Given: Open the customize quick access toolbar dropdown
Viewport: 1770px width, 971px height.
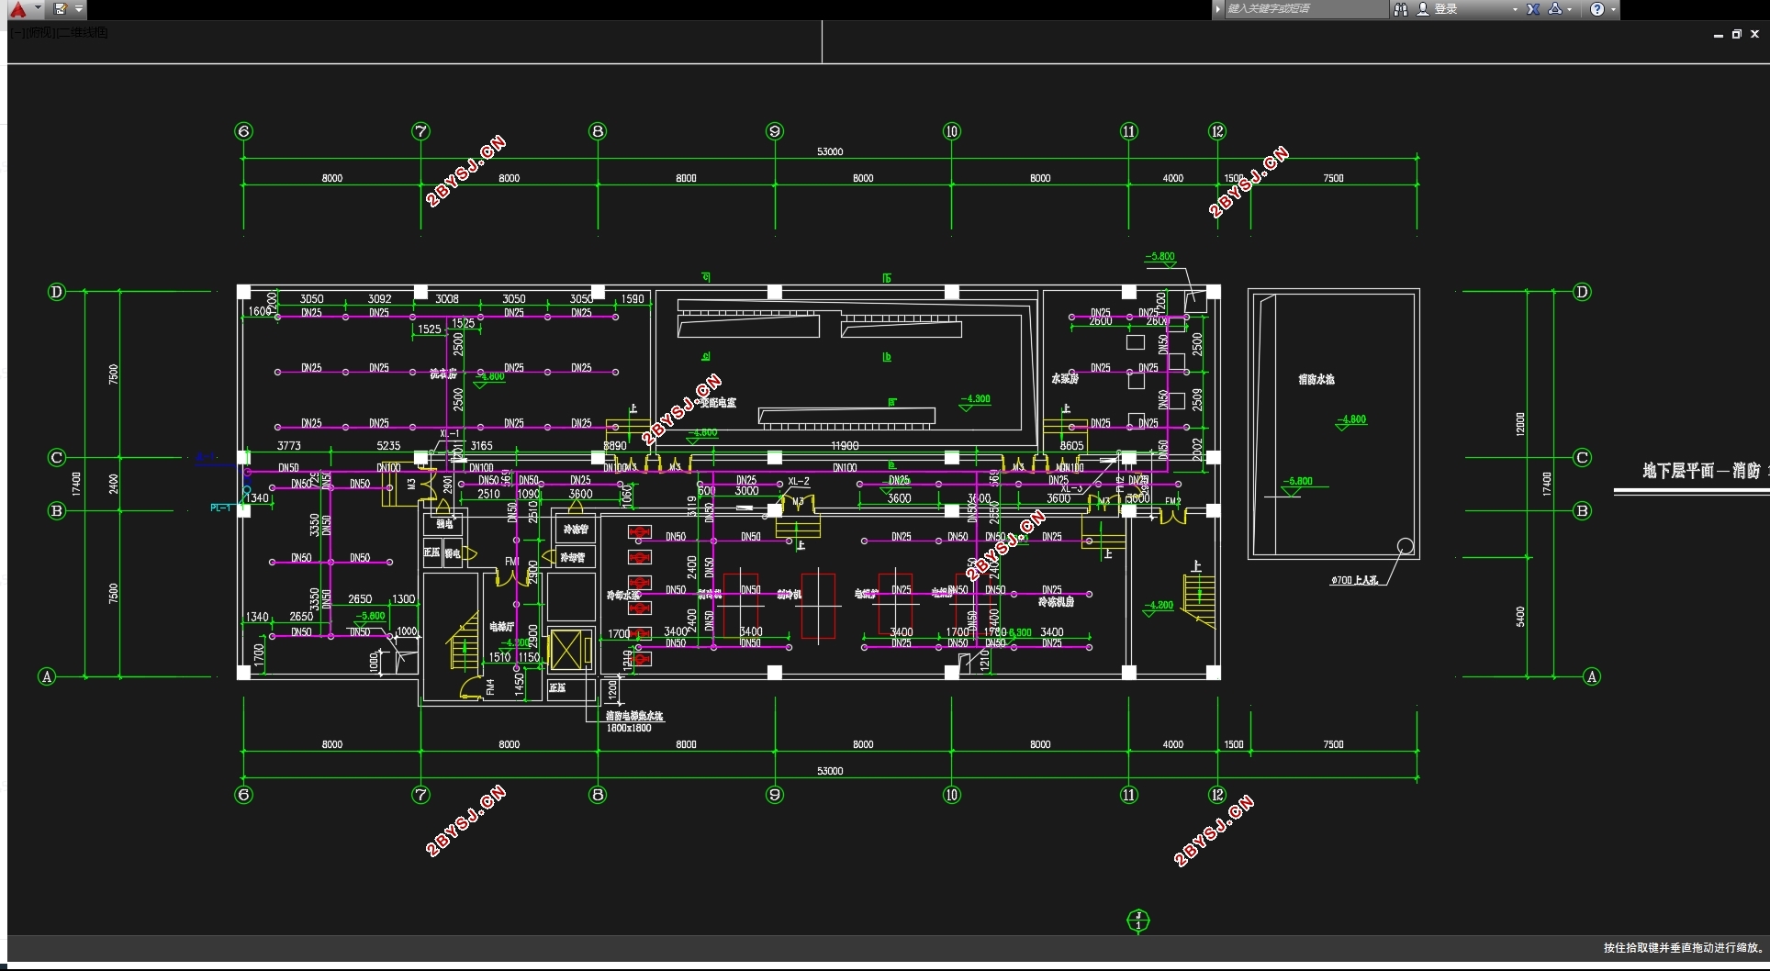Looking at the screenshot, I should (x=79, y=9).
